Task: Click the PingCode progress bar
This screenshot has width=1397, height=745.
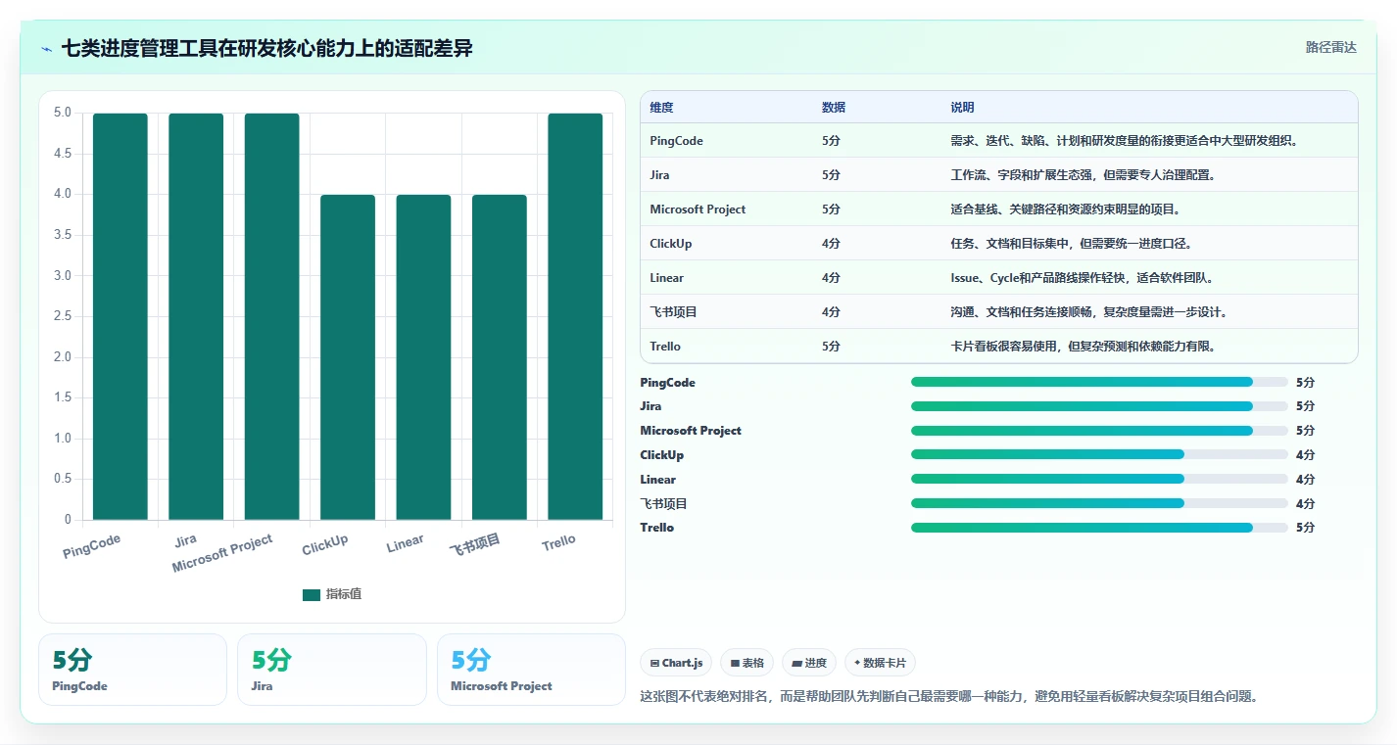Action: [x=1099, y=382]
